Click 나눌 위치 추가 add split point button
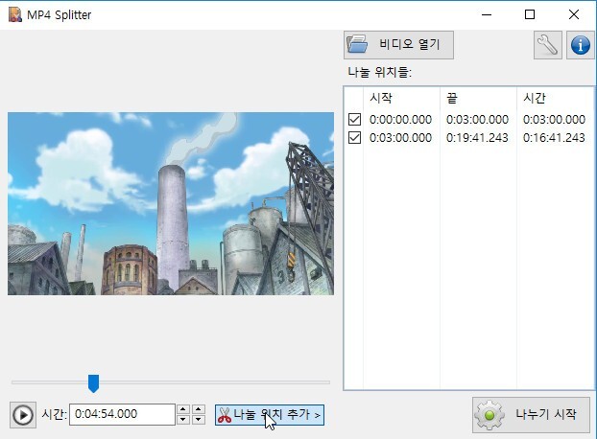The image size is (597, 439). [x=270, y=415]
